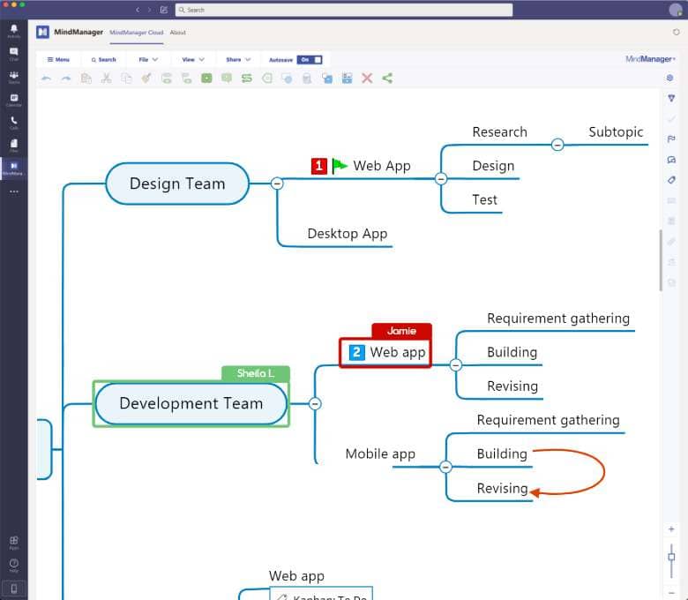This screenshot has width=688, height=600.
Task: Click in the Teams search field
Action: [344, 10]
